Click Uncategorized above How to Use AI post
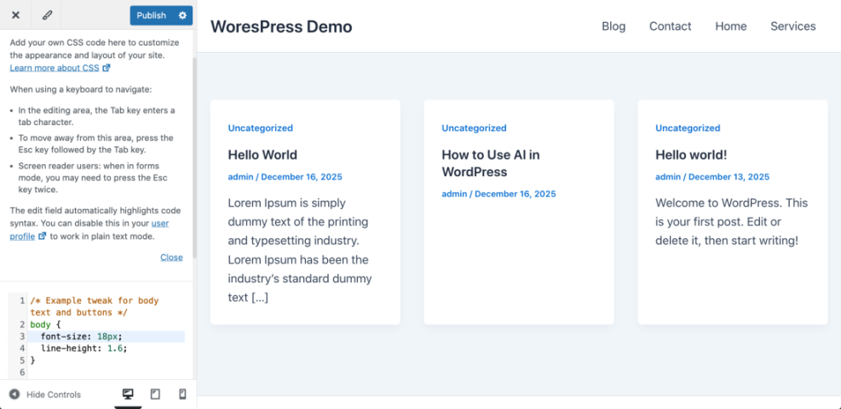Viewport: 841px width, 409px height. (474, 128)
